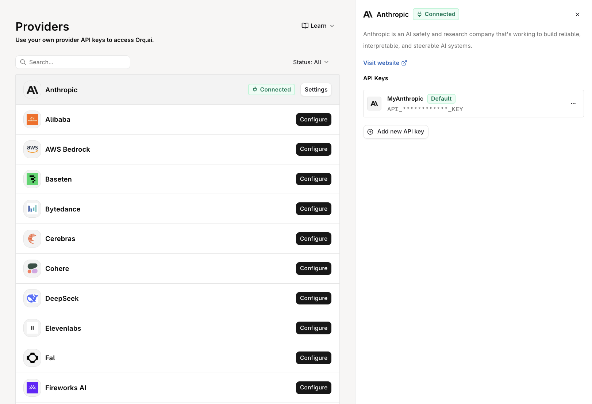This screenshot has width=592, height=404.
Task: Configure the Bytedance provider
Action: pos(314,209)
